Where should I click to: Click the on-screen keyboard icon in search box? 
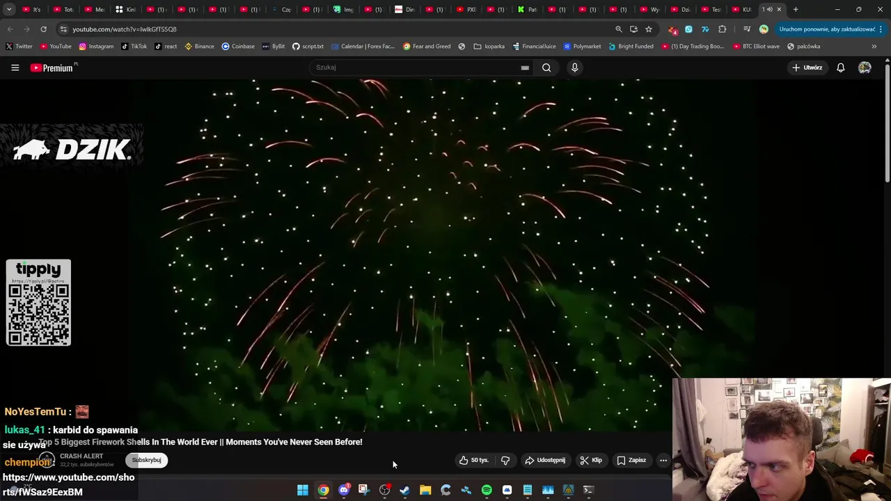pos(525,67)
